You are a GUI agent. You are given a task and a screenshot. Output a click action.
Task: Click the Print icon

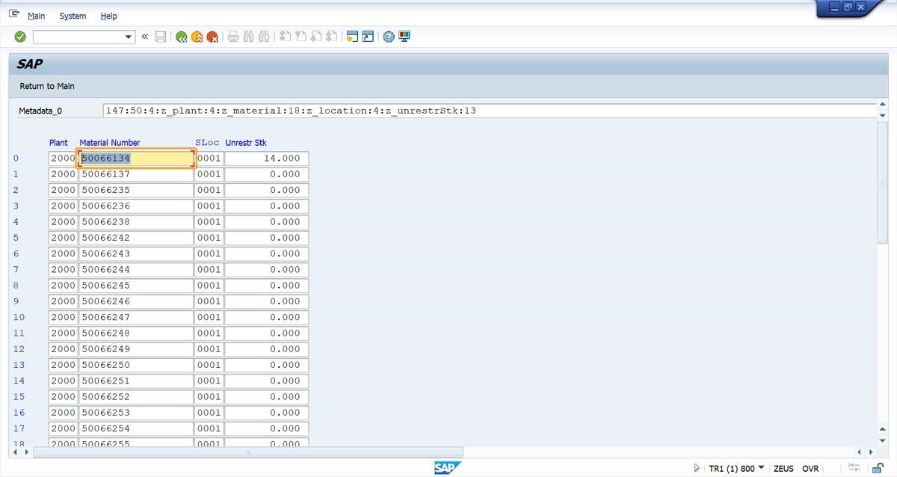click(x=233, y=37)
